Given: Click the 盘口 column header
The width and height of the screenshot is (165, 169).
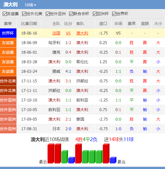Looking at the screenshot, I should (x=103, y=24).
